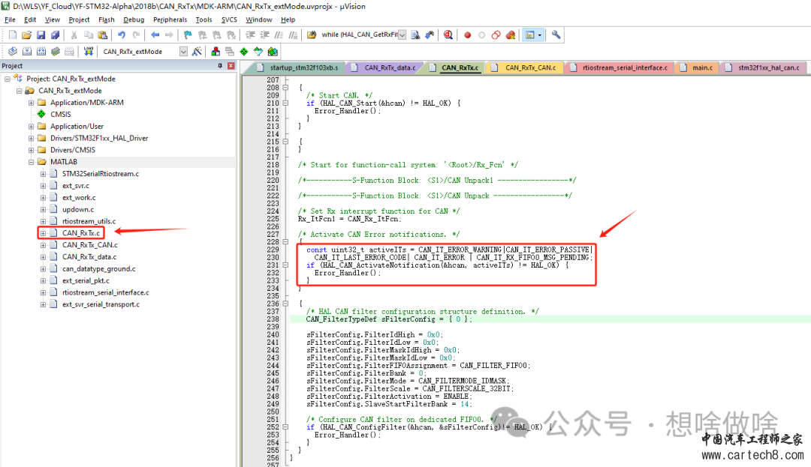Open Find in Files from the toolbar

point(414,34)
